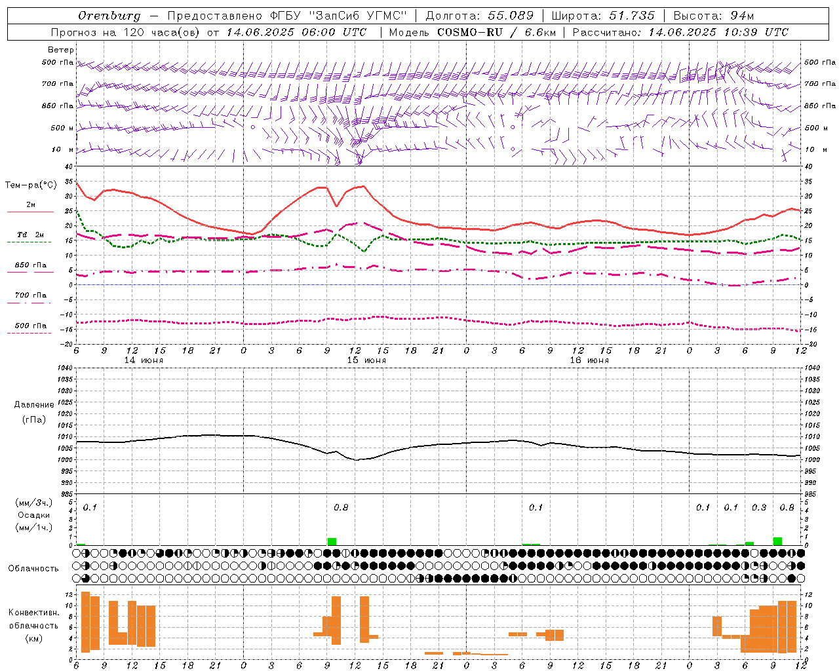839x671 pixels.
Task: Click the '700 гПа' label in temperature legend
Action: click(x=31, y=296)
